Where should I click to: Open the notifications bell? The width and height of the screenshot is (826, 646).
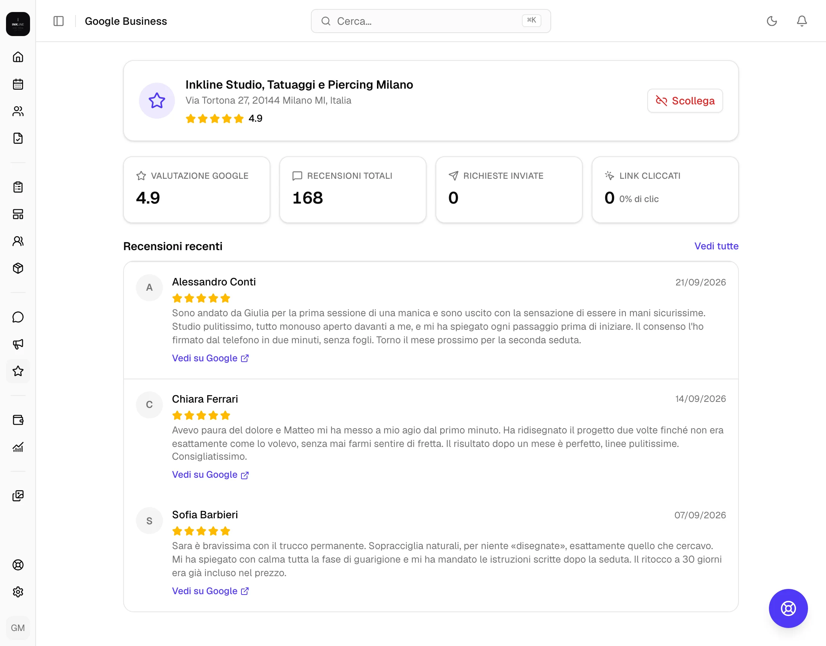[x=802, y=21]
